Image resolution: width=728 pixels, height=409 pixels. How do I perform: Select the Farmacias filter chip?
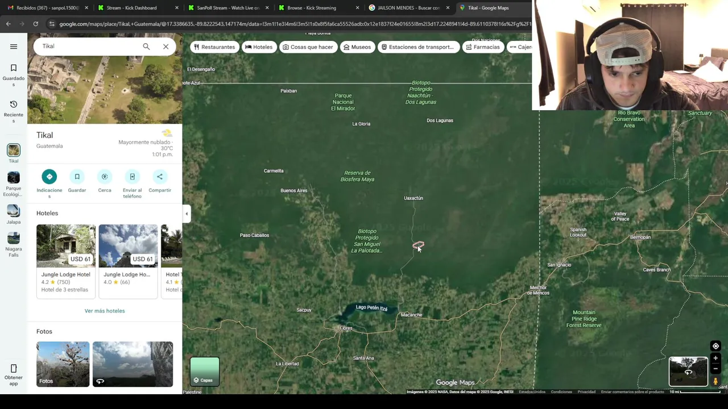point(483,47)
